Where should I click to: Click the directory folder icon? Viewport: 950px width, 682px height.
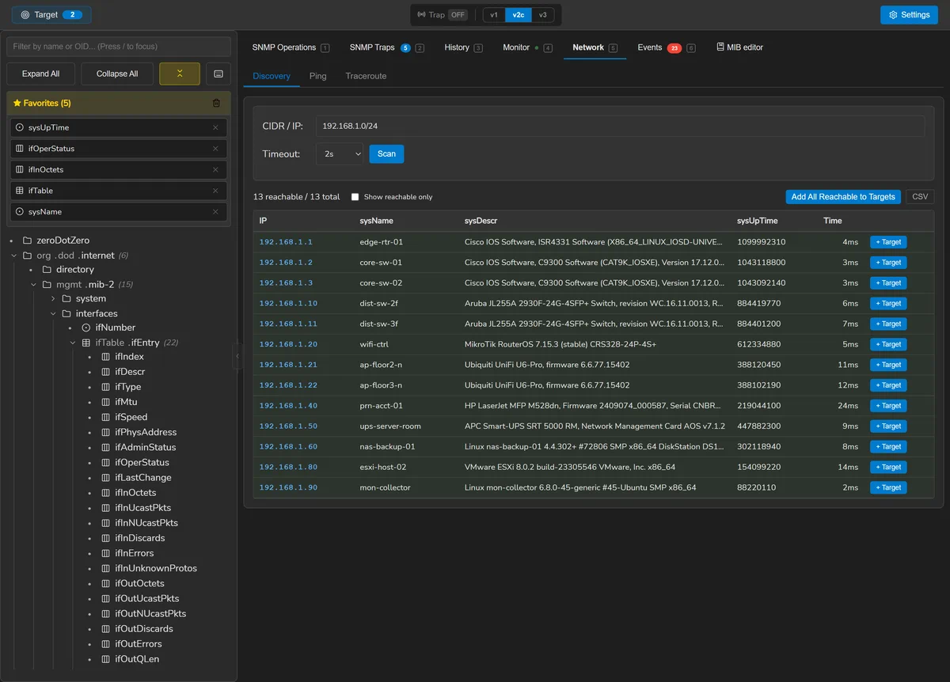pos(47,270)
